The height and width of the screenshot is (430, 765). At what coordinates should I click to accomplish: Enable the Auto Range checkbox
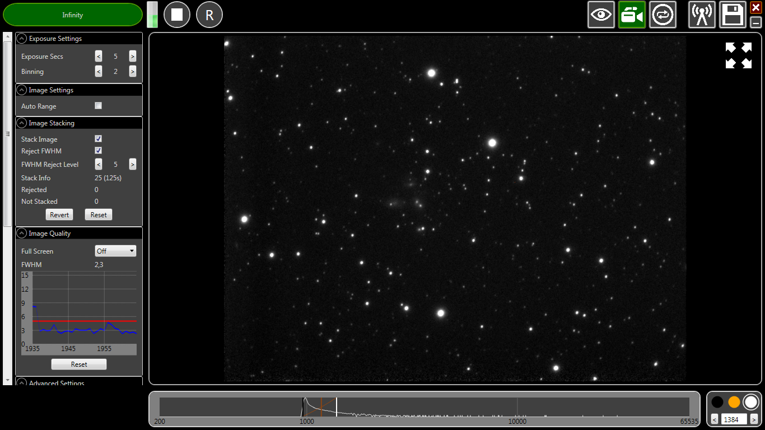[x=99, y=106]
